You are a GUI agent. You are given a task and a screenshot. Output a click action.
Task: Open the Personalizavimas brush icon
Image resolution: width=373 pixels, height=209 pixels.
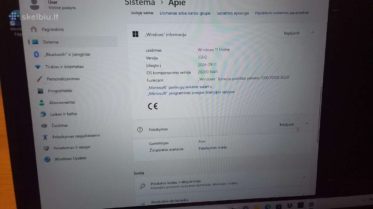[x=39, y=79]
